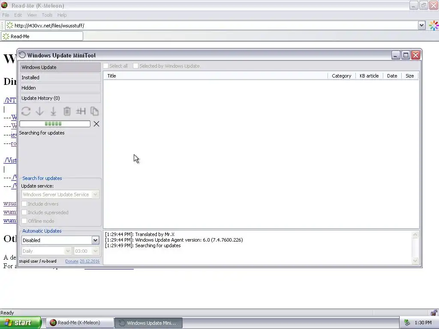This screenshot has width=439, height=329.
Task: Select the Read-Me browser tab
Action: pos(42,36)
